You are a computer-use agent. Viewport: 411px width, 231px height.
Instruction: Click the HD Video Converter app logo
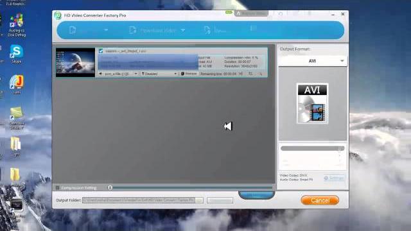[x=58, y=15]
